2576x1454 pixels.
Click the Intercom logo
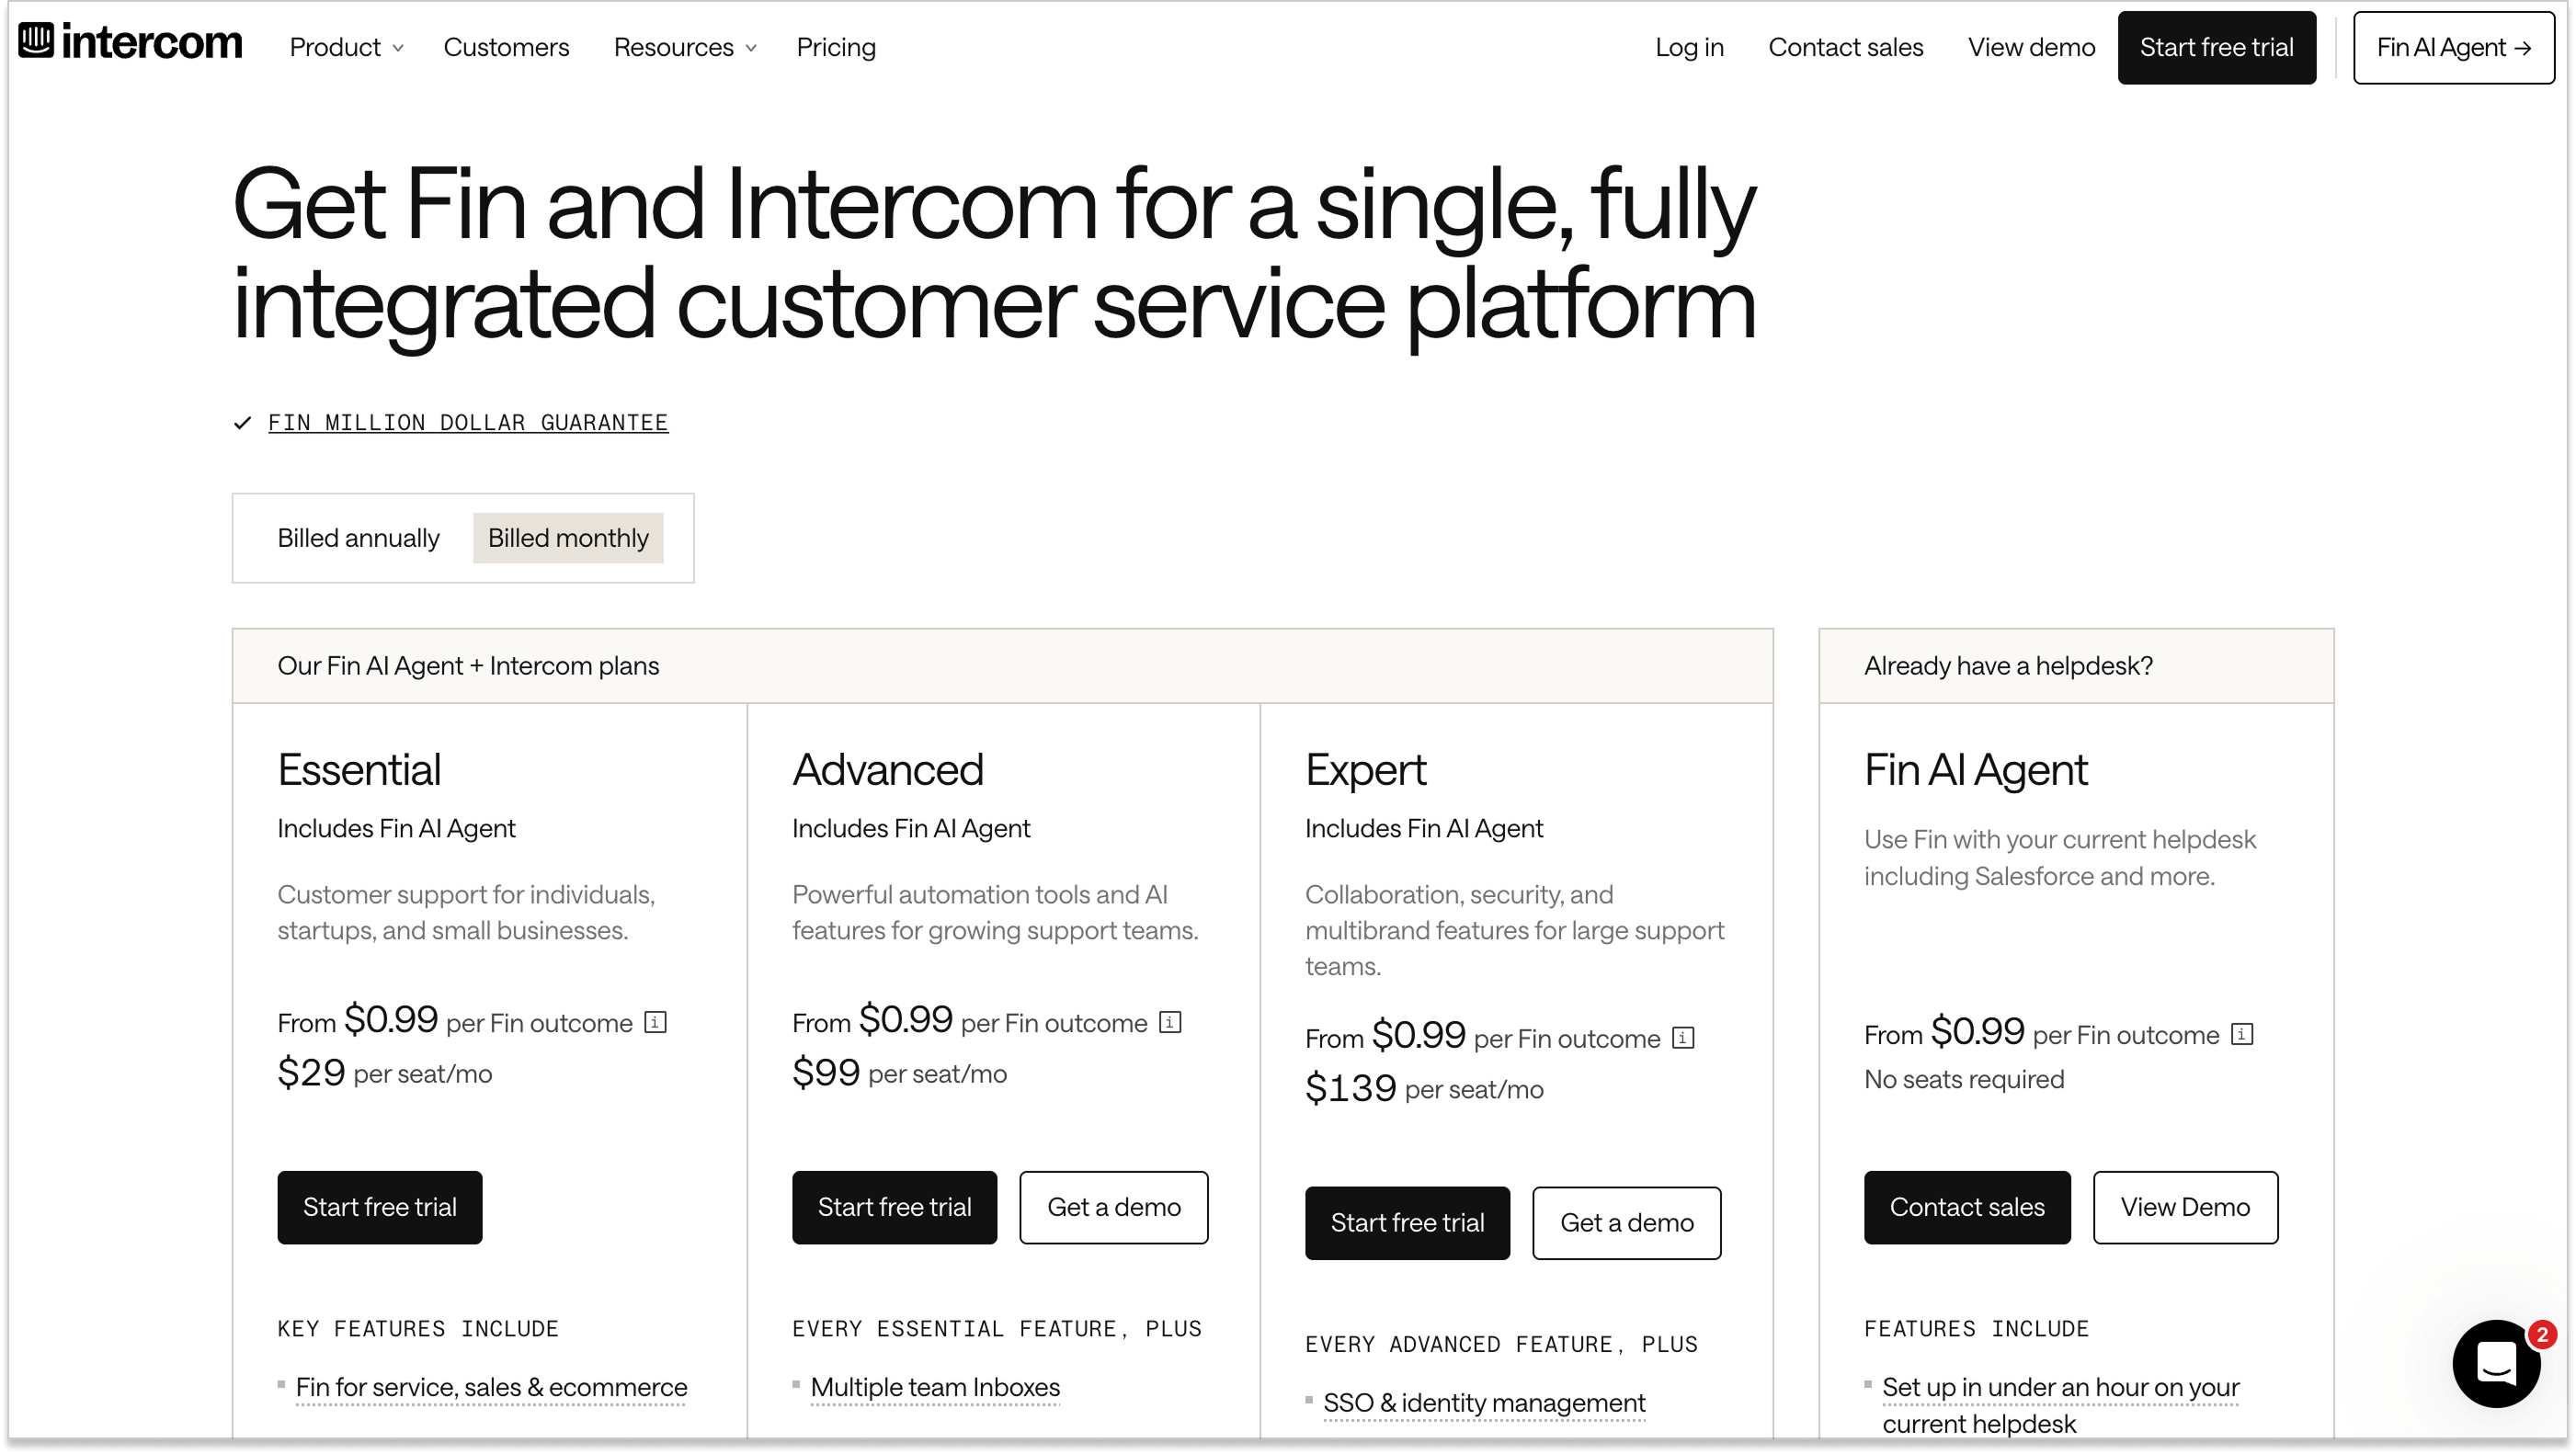pos(131,42)
